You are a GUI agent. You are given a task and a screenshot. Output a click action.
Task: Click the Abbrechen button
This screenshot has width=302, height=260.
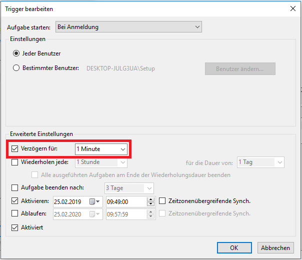[274, 247]
